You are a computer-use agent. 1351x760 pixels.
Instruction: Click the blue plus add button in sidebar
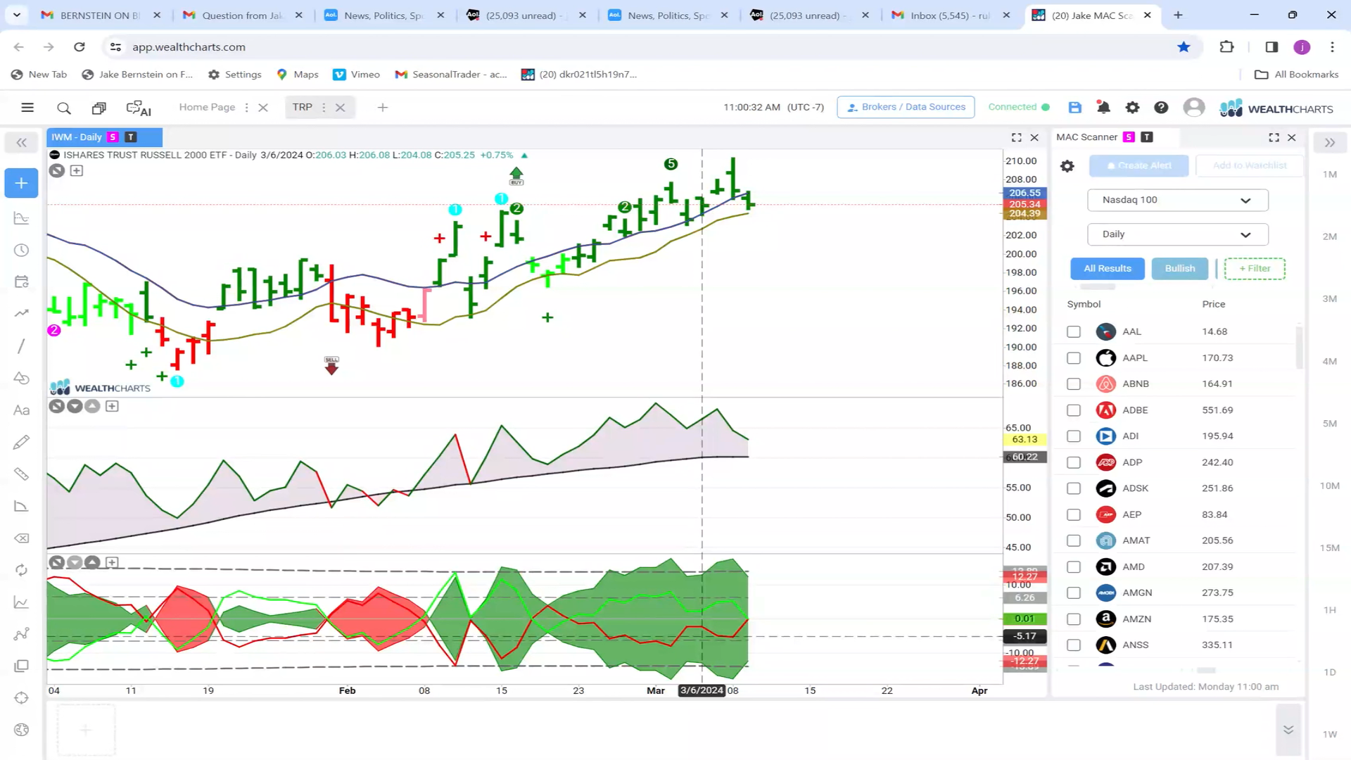21,183
